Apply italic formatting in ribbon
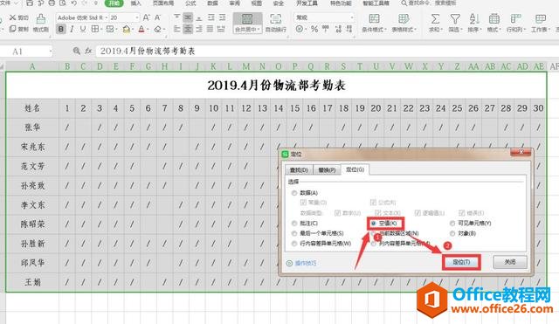The image size is (559, 324). pos(72,29)
